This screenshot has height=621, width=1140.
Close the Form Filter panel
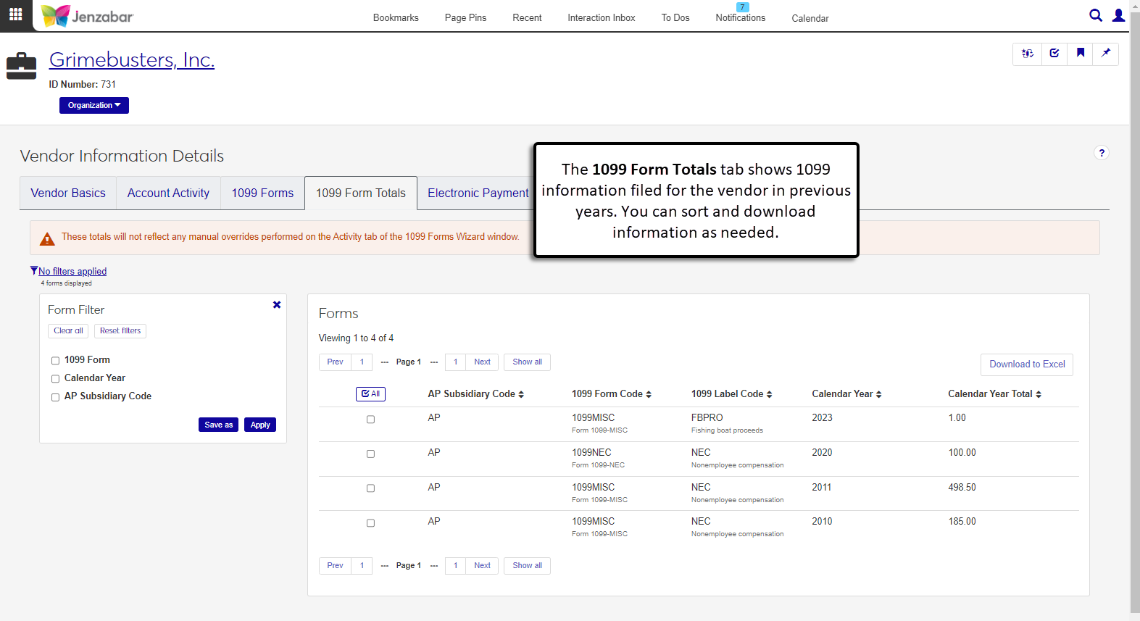[276, 305]
